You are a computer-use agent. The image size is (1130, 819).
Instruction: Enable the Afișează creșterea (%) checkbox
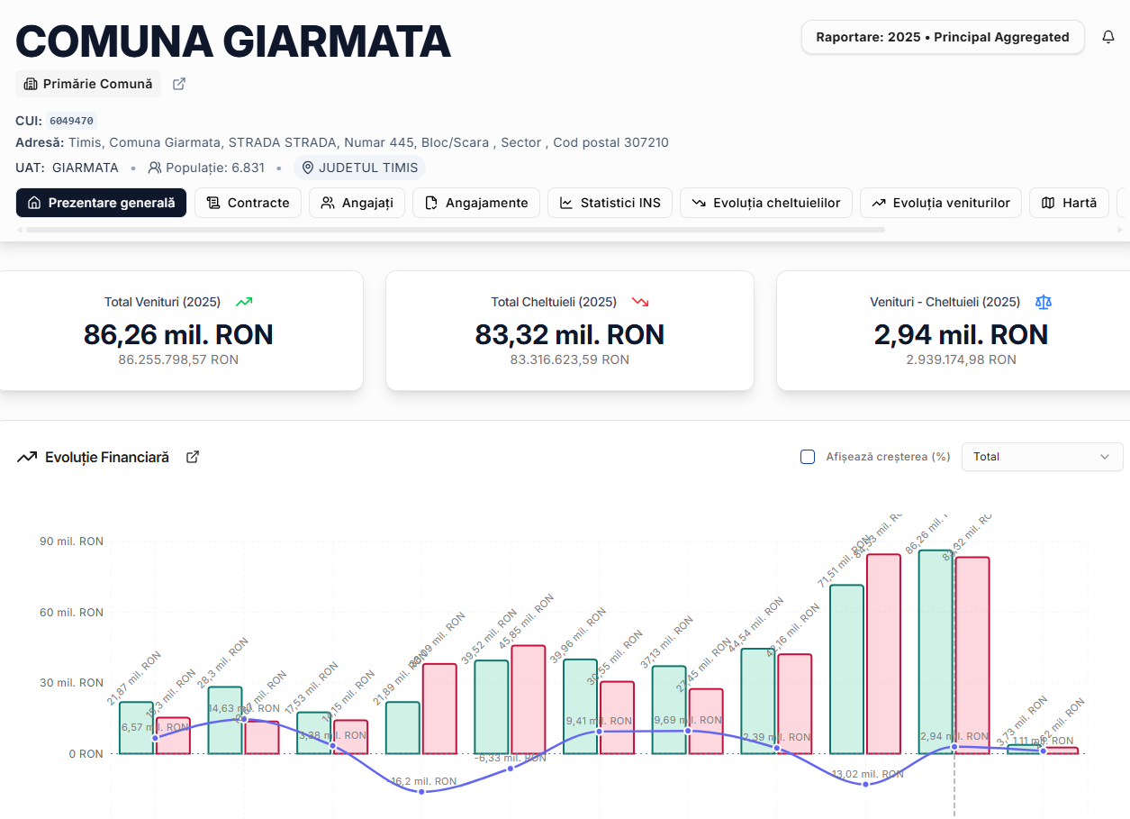(808, 457)
